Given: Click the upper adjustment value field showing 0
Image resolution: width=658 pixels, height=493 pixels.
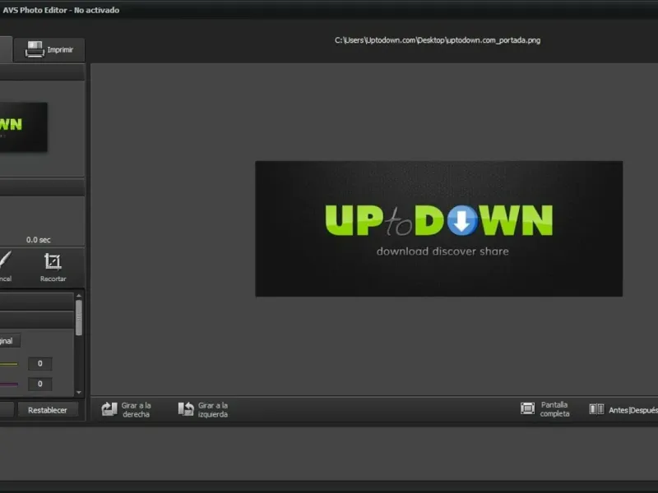Looking at the screenshot, I should 39,363.
